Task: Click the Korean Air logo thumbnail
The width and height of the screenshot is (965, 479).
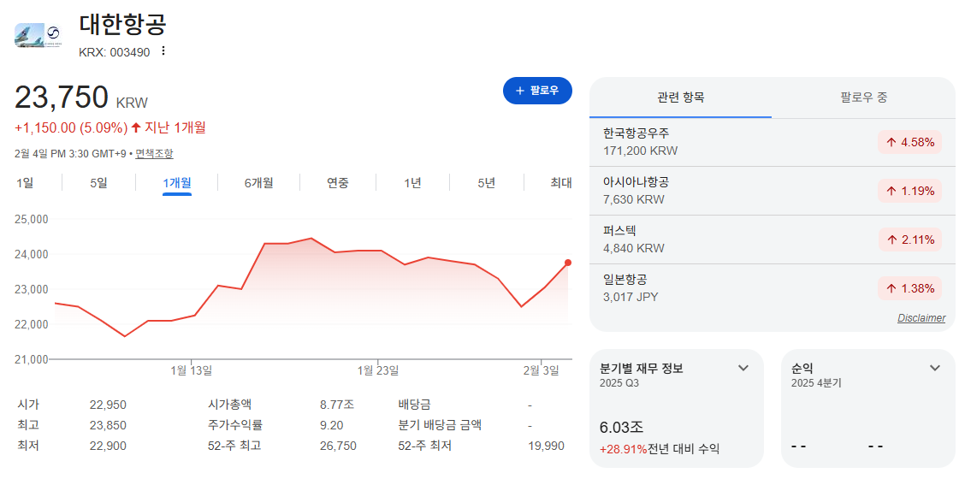Action: click(x=38, y=36)
